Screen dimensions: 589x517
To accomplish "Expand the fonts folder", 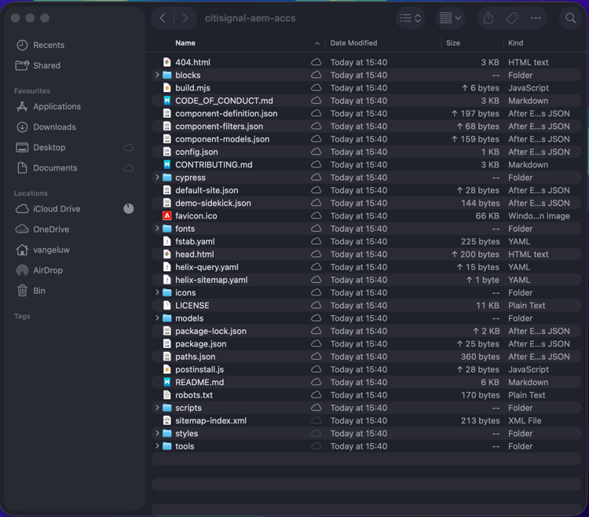I will (x=157, y=228).
